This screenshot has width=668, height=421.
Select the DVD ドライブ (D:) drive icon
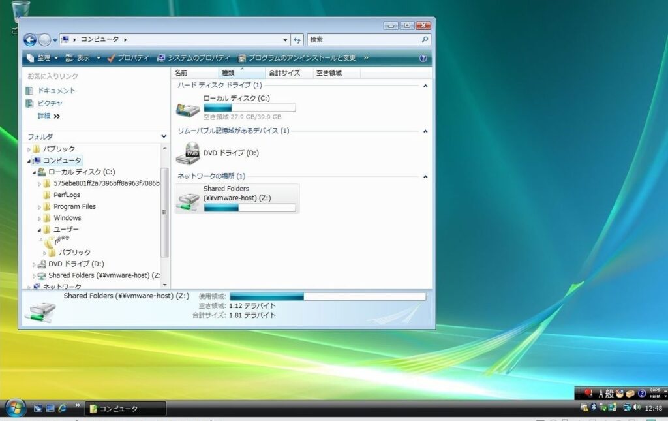[188, 153]
